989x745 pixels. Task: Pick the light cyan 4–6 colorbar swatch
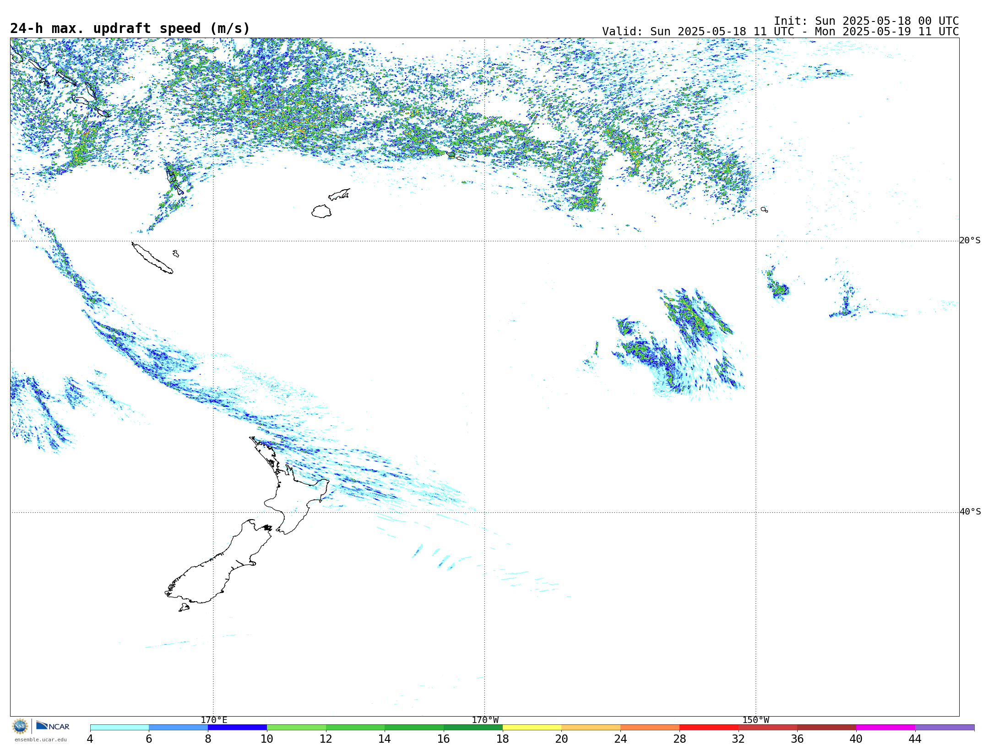[x=120, y=727]
